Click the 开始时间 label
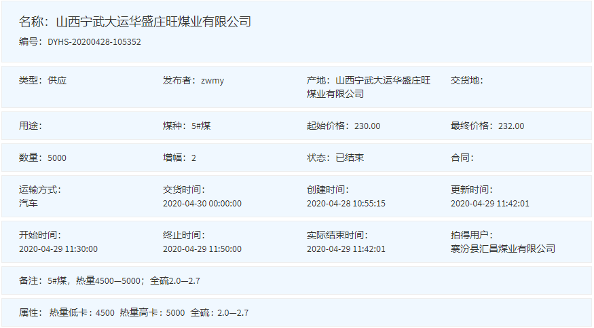This screenshot has width=594, height=328. (40, 235)
